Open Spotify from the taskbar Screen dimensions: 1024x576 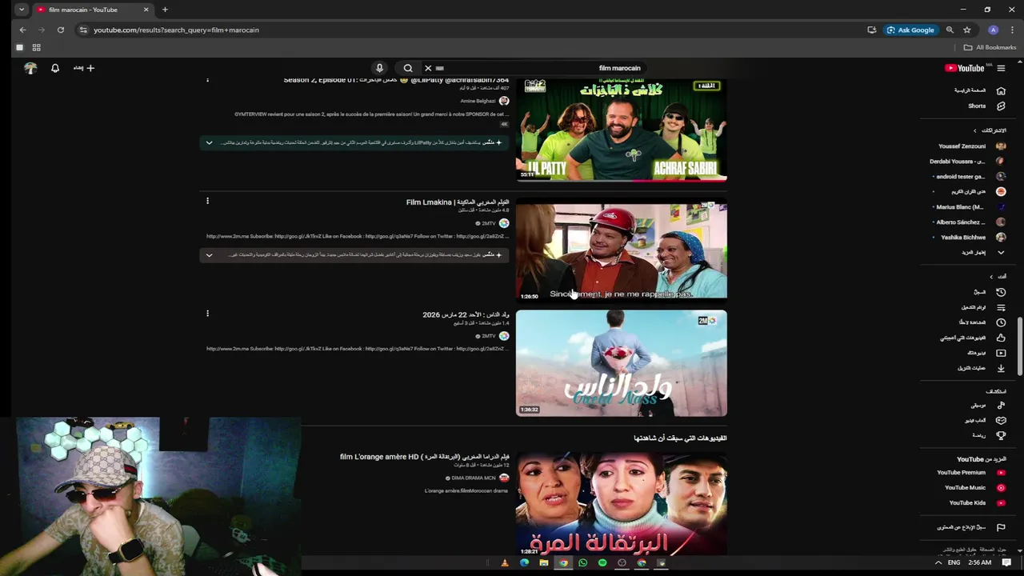pyautogui.click(x=602, y=563)
